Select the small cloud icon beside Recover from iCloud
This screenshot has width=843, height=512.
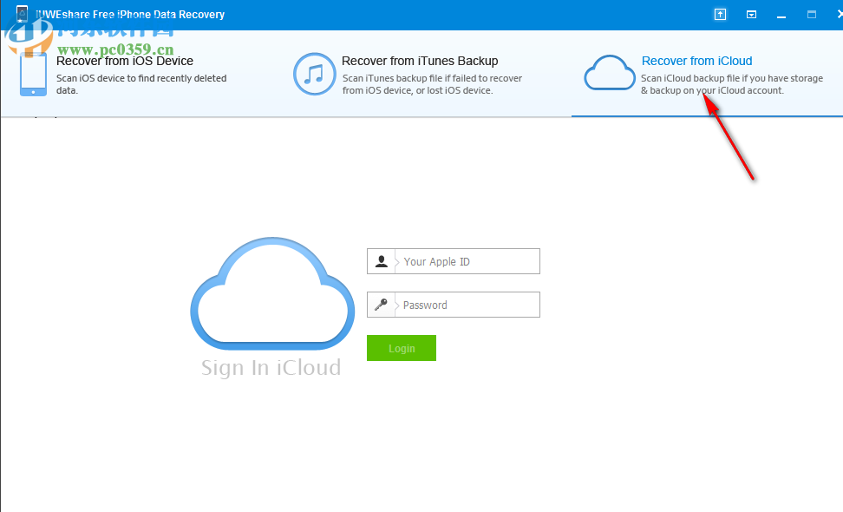(x=609, y=74)
